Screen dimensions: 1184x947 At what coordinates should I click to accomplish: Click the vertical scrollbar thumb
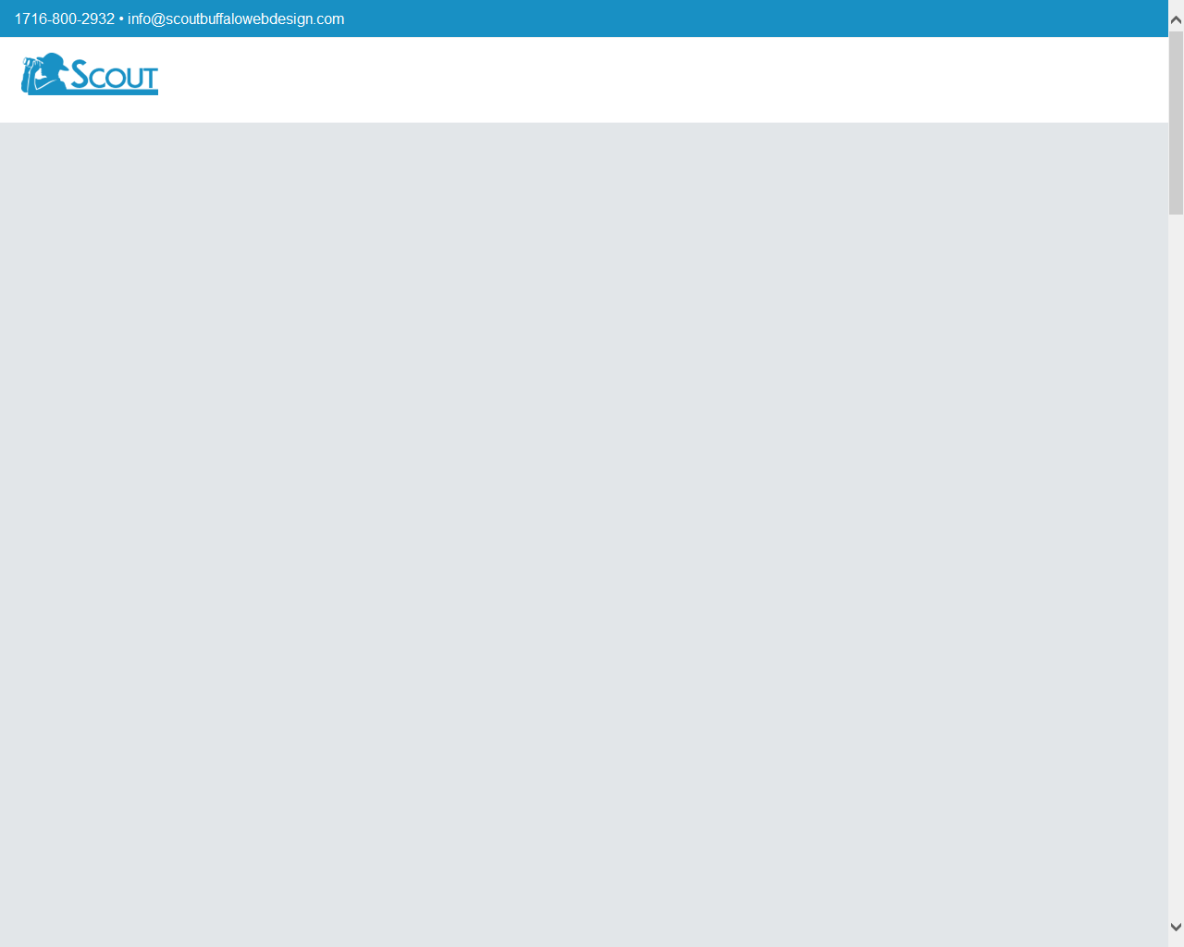click(x=1176, y=120)
